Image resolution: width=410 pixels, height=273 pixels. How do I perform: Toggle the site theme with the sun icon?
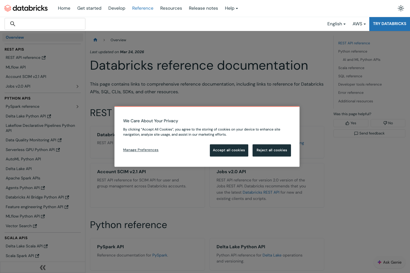pyautogui.click(x=401, y=8)
